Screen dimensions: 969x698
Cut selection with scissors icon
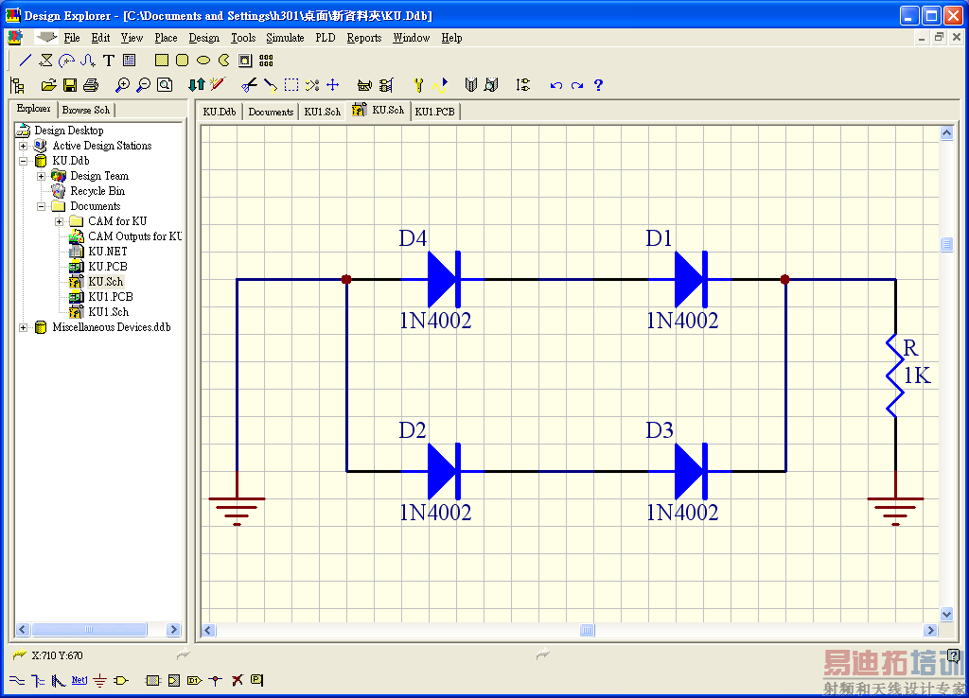click(x=249, y=85)
